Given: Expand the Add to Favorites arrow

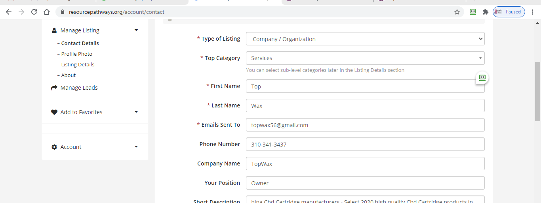Looking at the screenshot, I should 136,112.
